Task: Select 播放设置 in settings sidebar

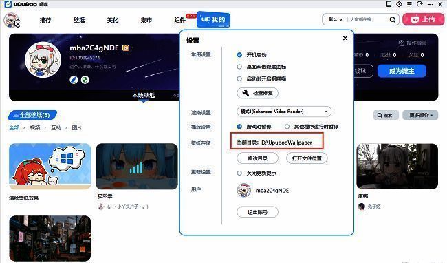Action: [201, 127]
